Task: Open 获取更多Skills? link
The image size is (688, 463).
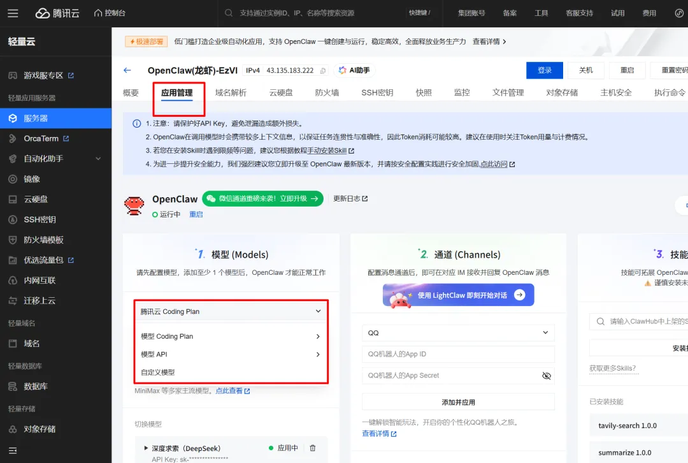Action: coord(613,368)
